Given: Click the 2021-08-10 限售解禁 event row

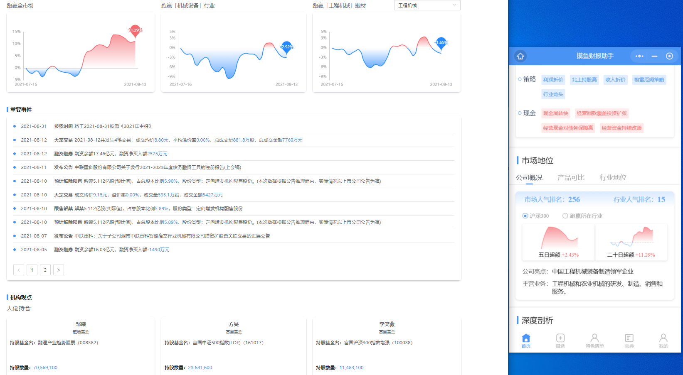Looking at the screenshot, I should pyautogui.click(x=234, y=208).
